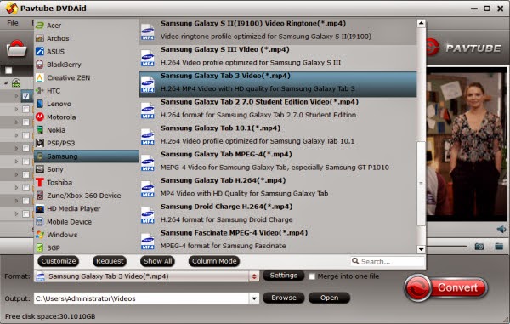
Task: Click the Request button
Action: 110,261
